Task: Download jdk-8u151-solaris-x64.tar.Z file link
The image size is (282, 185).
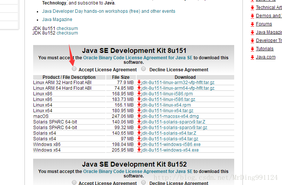Action: tap(169, 133)
